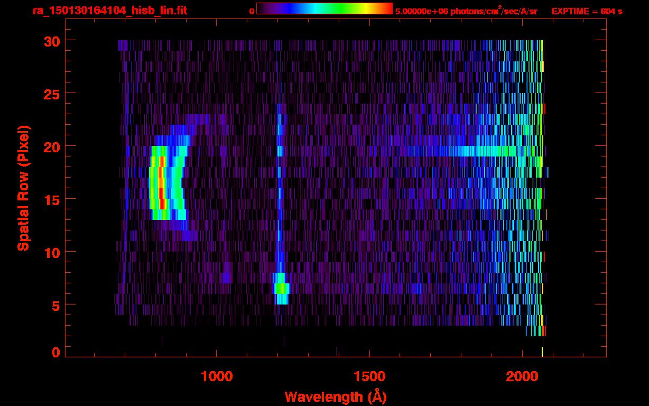Click the 30 spatial row tick label
The width and height of the screenshot is (649, 406).
click(52, 41)
